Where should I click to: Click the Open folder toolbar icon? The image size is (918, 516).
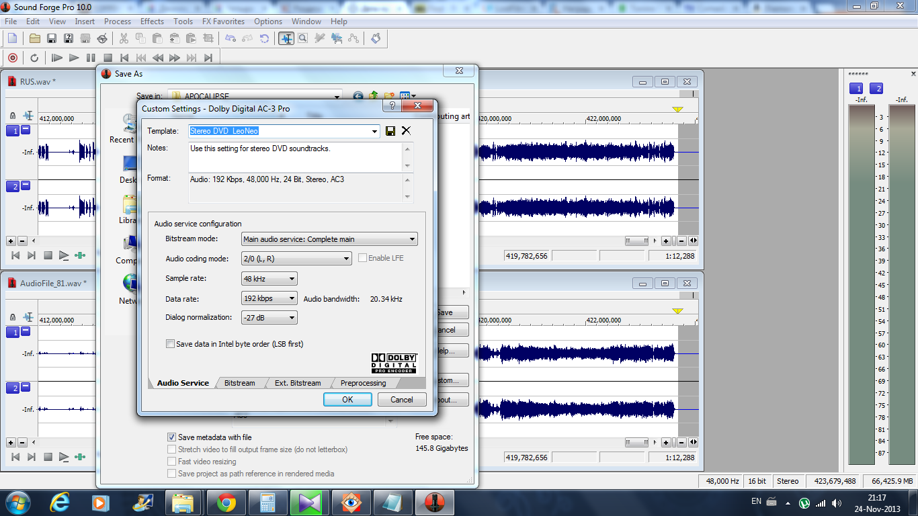point(35,38)
